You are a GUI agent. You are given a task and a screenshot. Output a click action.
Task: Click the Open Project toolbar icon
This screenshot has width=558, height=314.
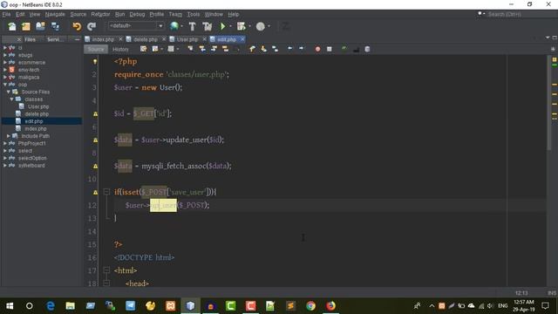(40, 26)
